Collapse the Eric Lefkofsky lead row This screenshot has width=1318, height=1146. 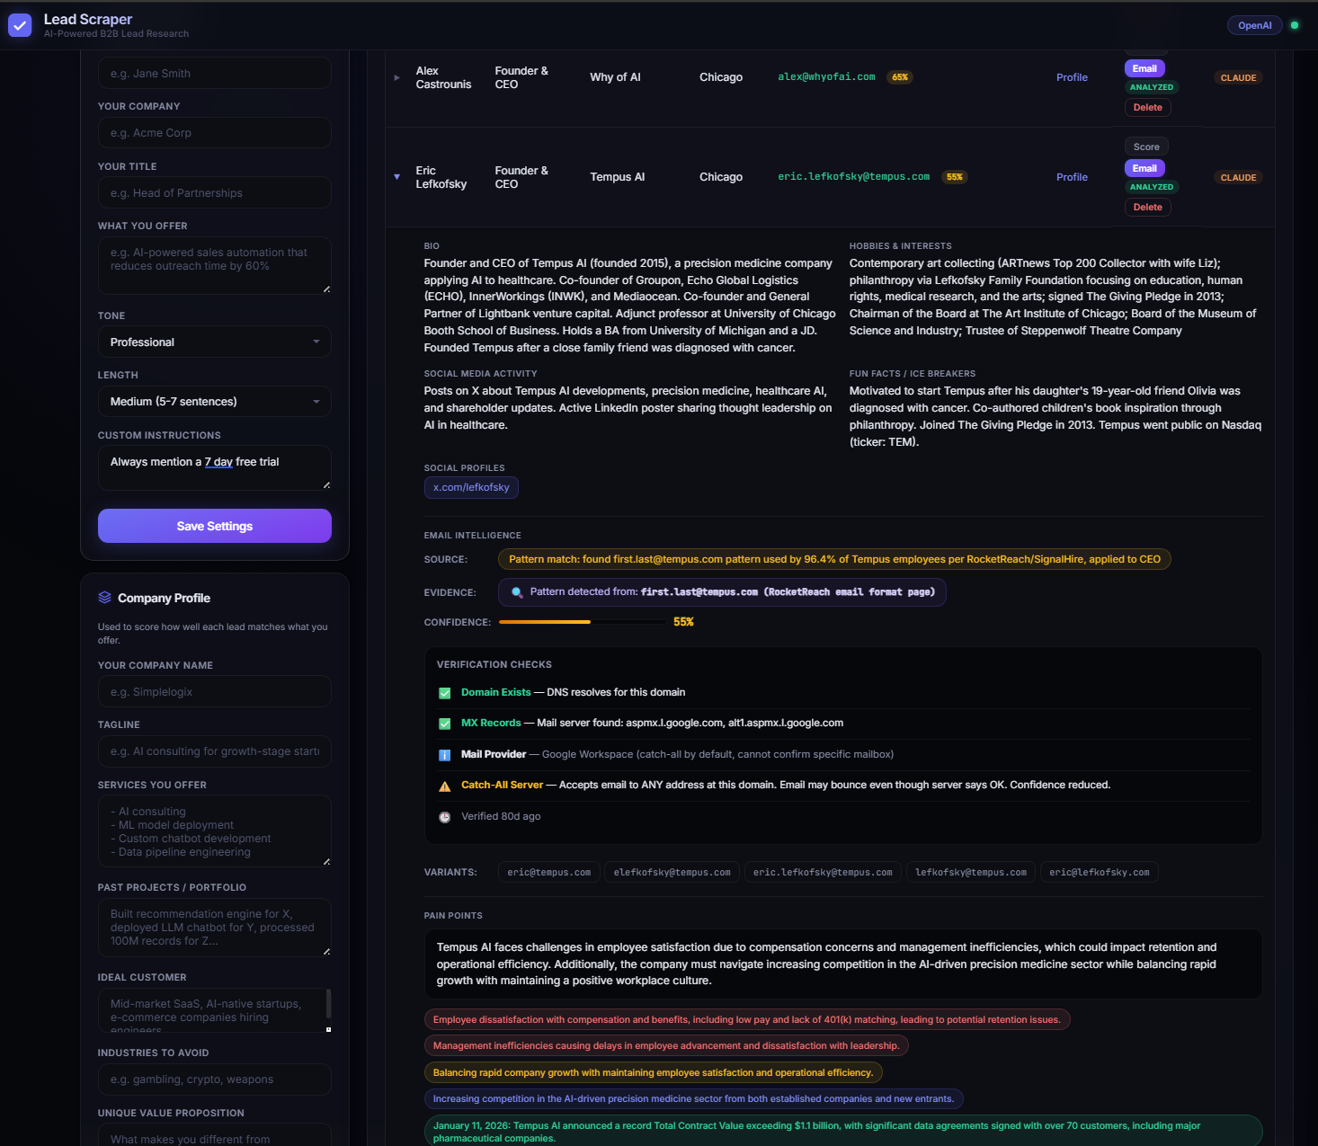(396, 177)
